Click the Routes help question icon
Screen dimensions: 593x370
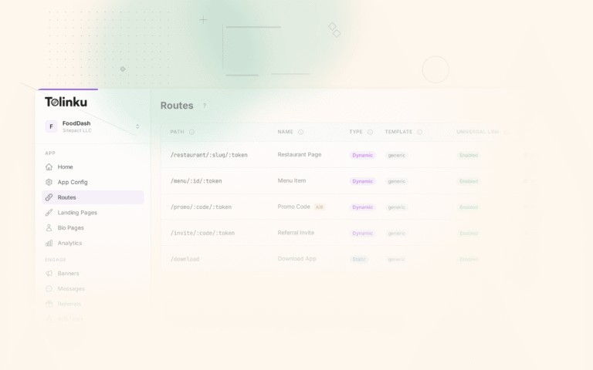205,106
